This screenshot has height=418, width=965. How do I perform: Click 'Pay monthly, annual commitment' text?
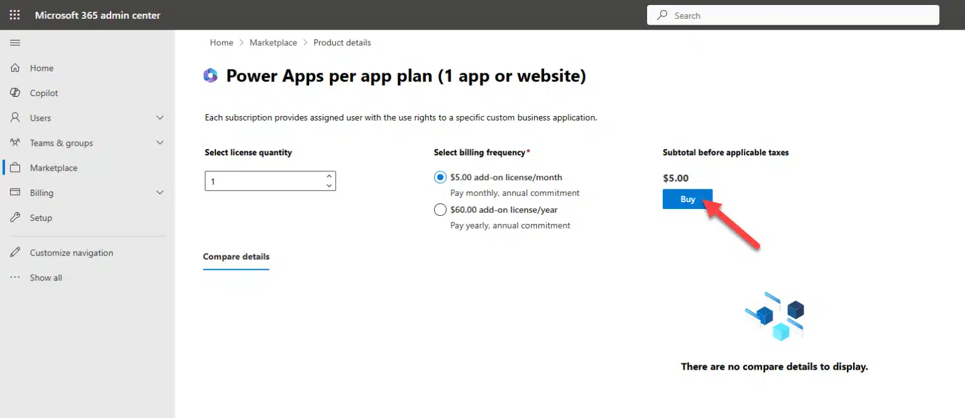click(515, 193)
